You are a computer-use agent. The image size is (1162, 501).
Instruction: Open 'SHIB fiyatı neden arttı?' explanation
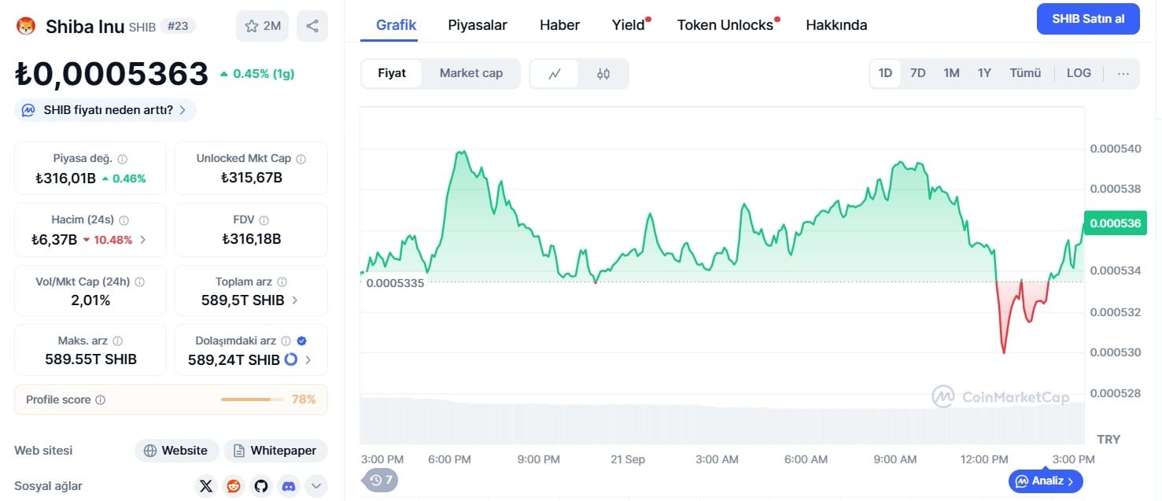coord(105,110)
